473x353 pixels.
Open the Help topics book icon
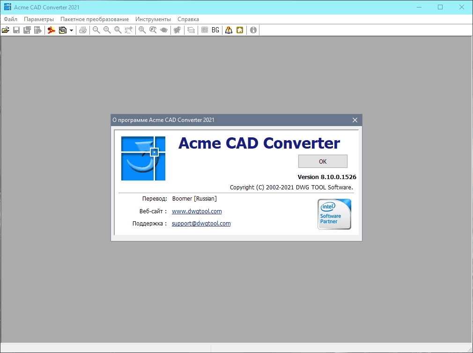point(229,30)
